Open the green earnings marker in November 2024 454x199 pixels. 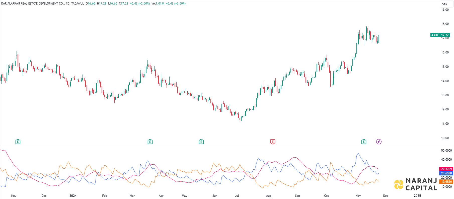pos(364,142)
